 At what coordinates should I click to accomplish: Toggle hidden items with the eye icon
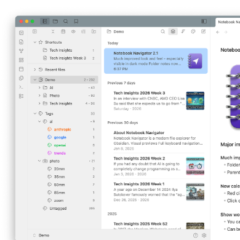click(73, 31)
